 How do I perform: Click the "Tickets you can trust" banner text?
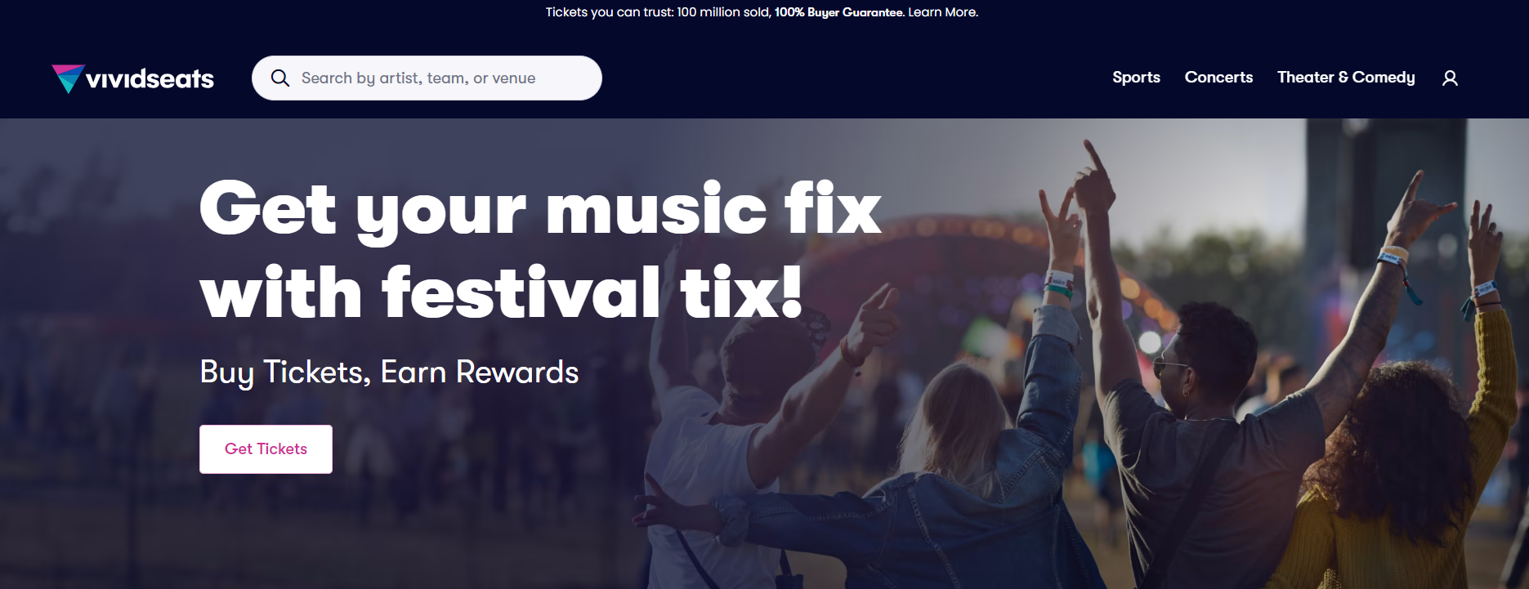pyautogui.click(x=610, y=12)
